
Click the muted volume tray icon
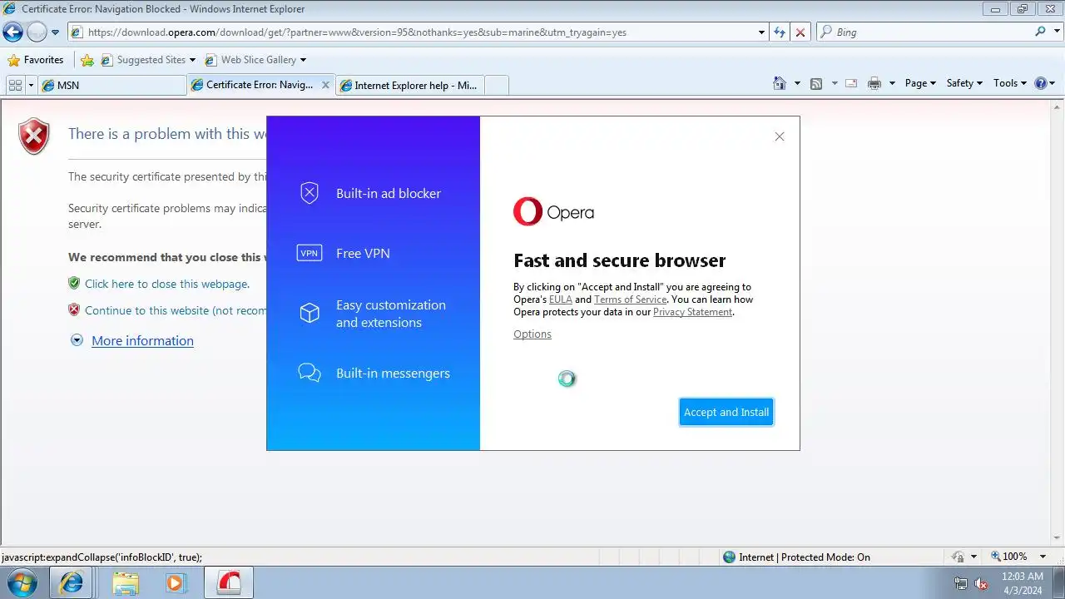point(982,583)
